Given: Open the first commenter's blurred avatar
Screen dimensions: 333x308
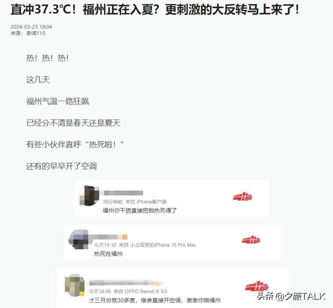Looking at the screenshot, I should (89, 195).
